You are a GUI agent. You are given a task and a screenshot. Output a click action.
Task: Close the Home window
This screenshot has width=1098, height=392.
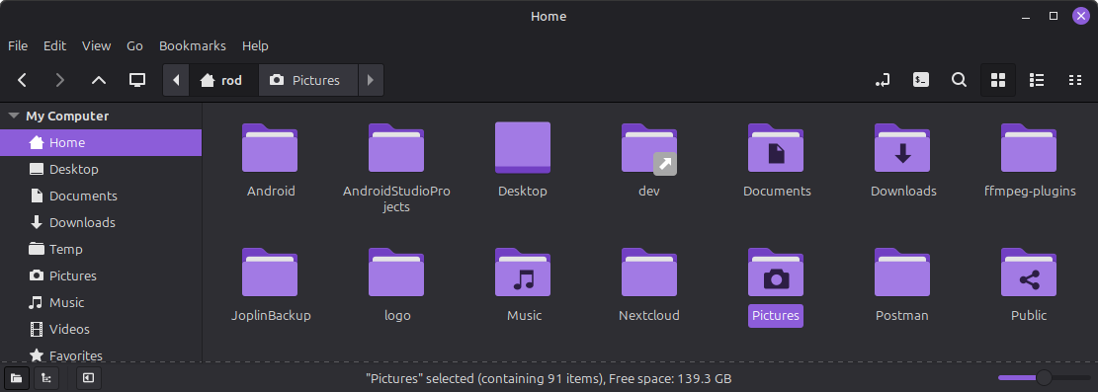click(x=1081, y=16)
